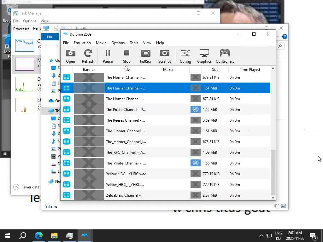Click Wii platform icon of Reeses Channel row
Screen dimensions: 323x242
67,120
